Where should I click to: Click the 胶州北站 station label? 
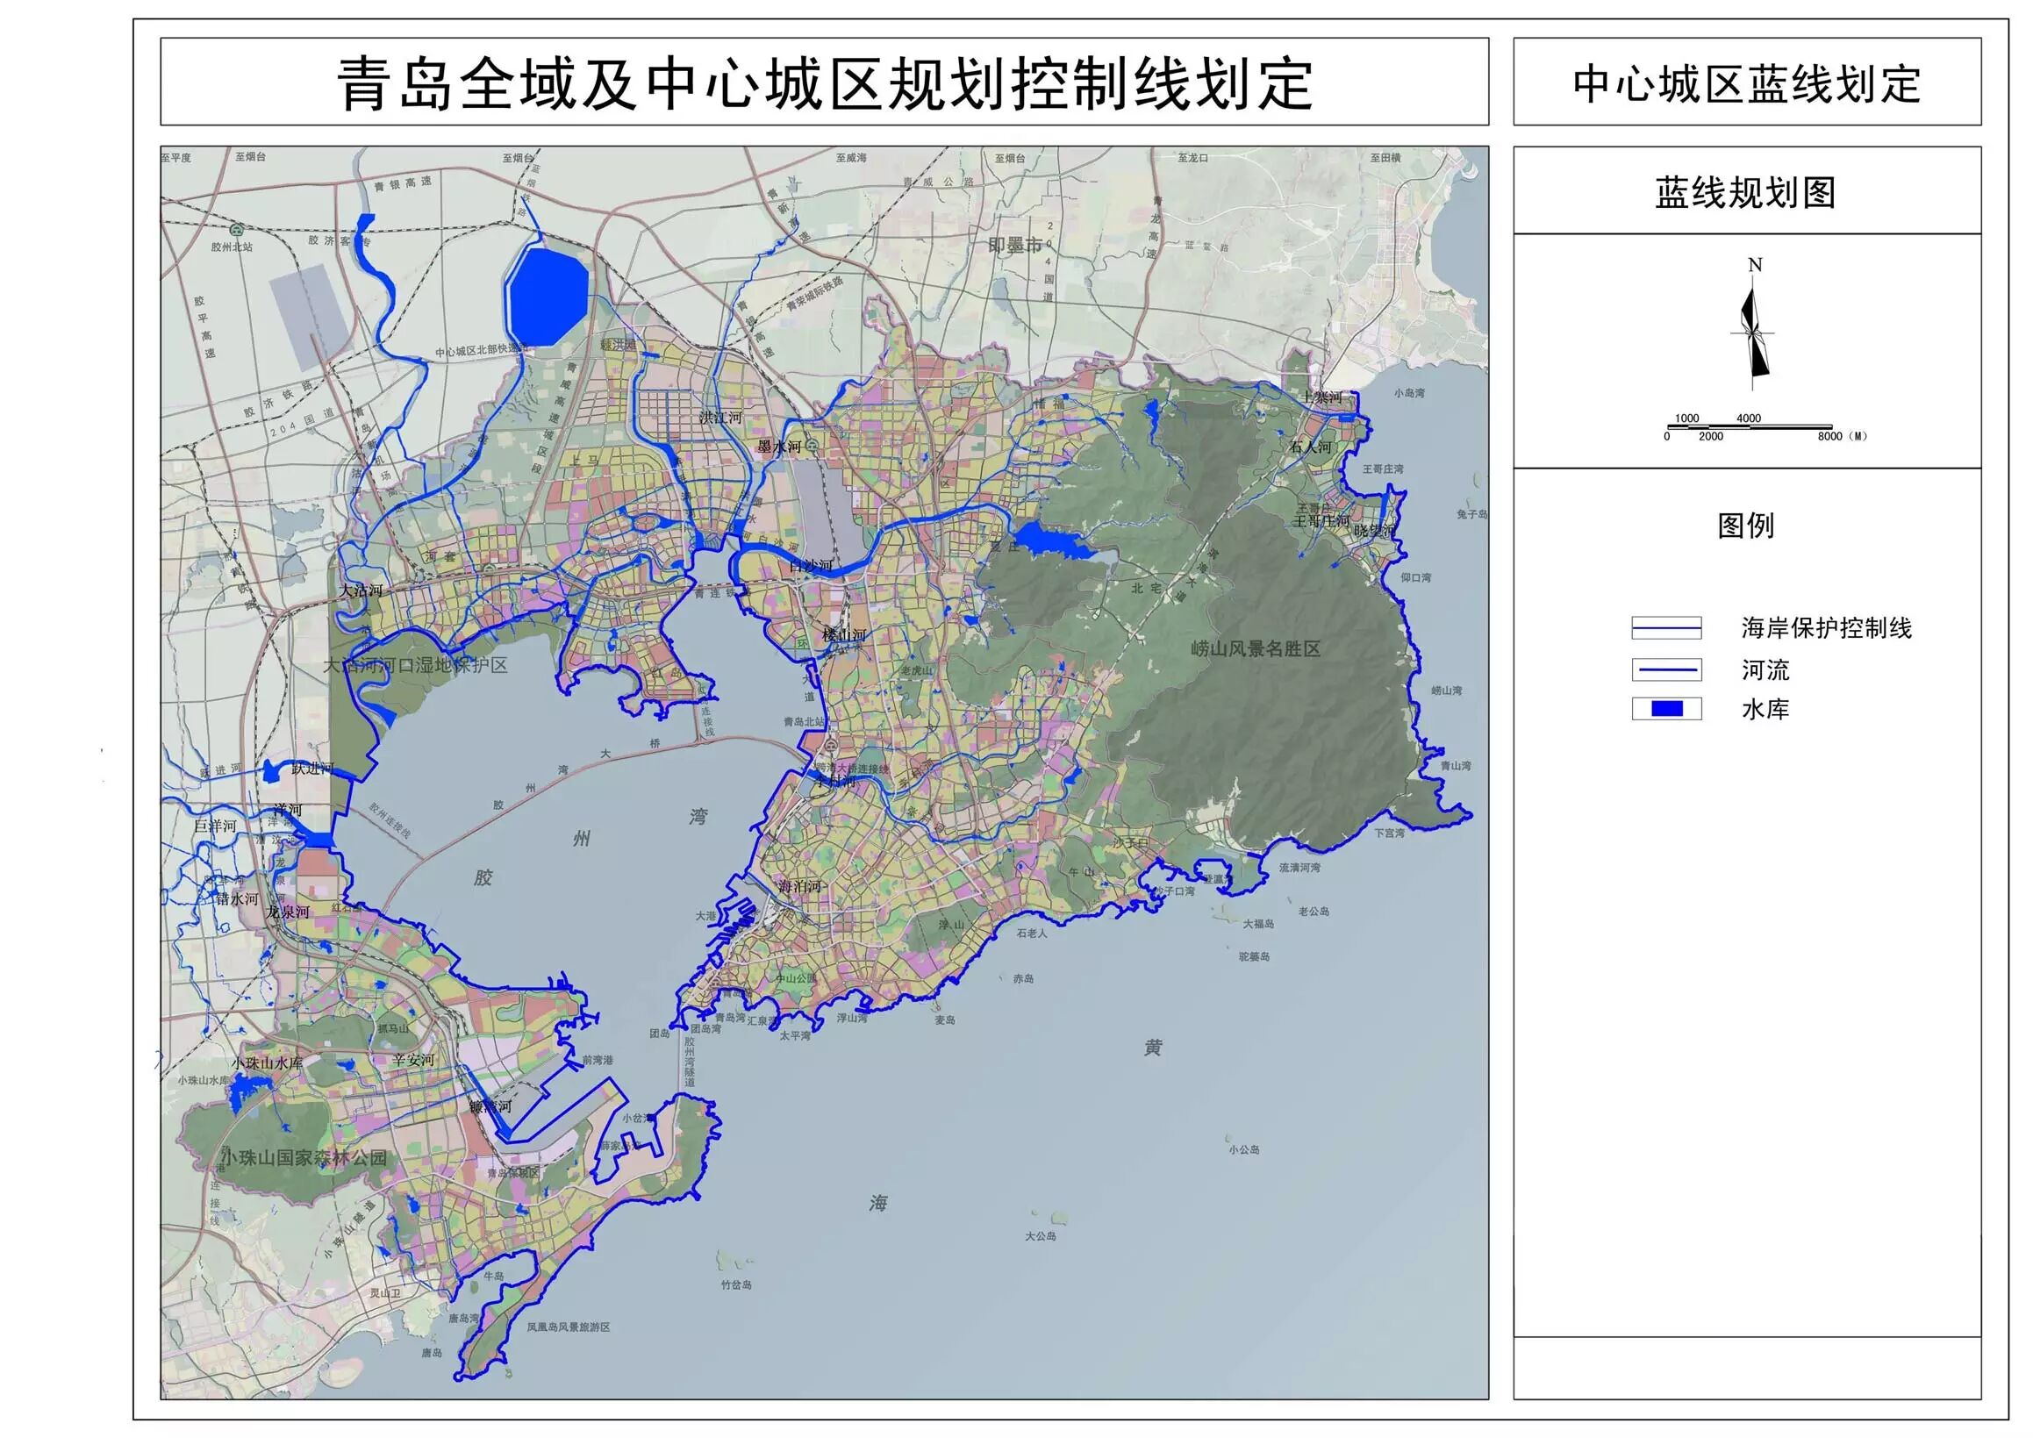tap(232, 247)
